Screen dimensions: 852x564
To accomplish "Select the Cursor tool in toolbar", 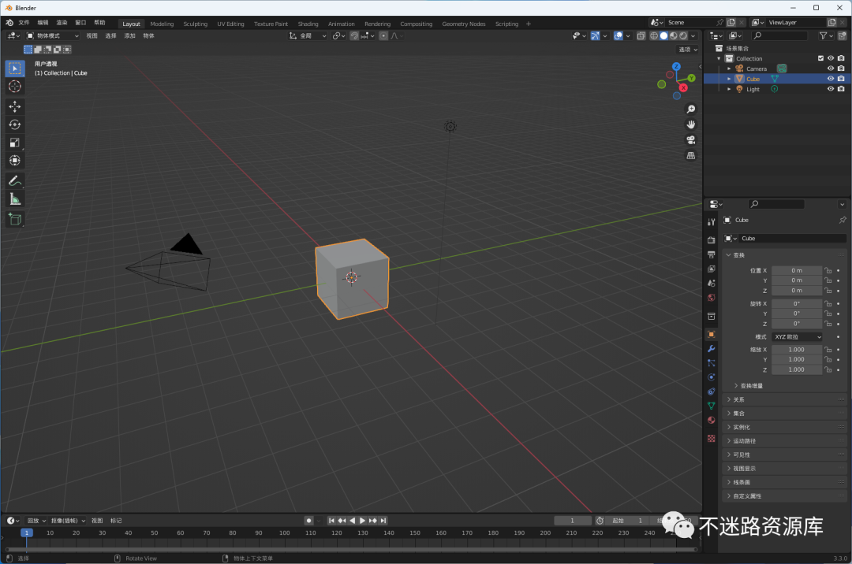I will (15, 86).
